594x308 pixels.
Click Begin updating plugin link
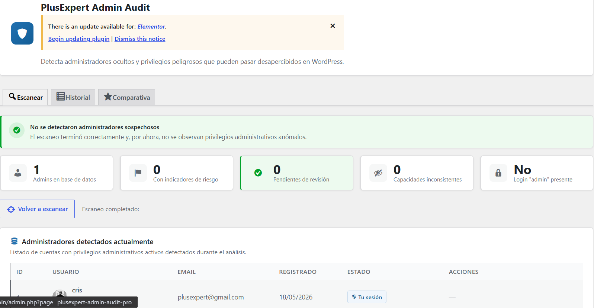[x=79, y=39]
